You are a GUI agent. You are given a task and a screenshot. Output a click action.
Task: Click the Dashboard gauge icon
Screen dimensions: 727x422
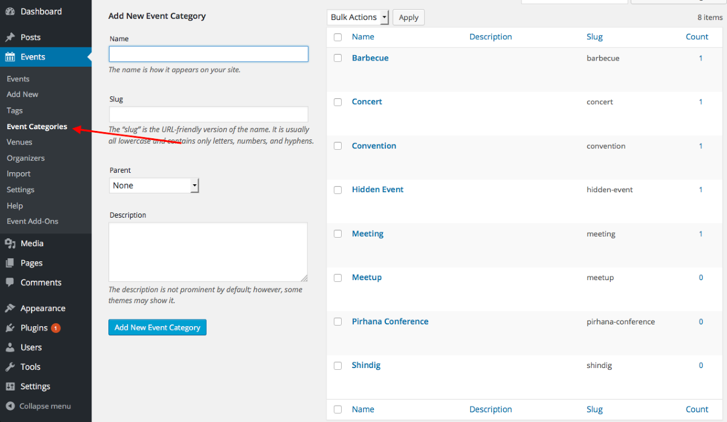point(10,12)
